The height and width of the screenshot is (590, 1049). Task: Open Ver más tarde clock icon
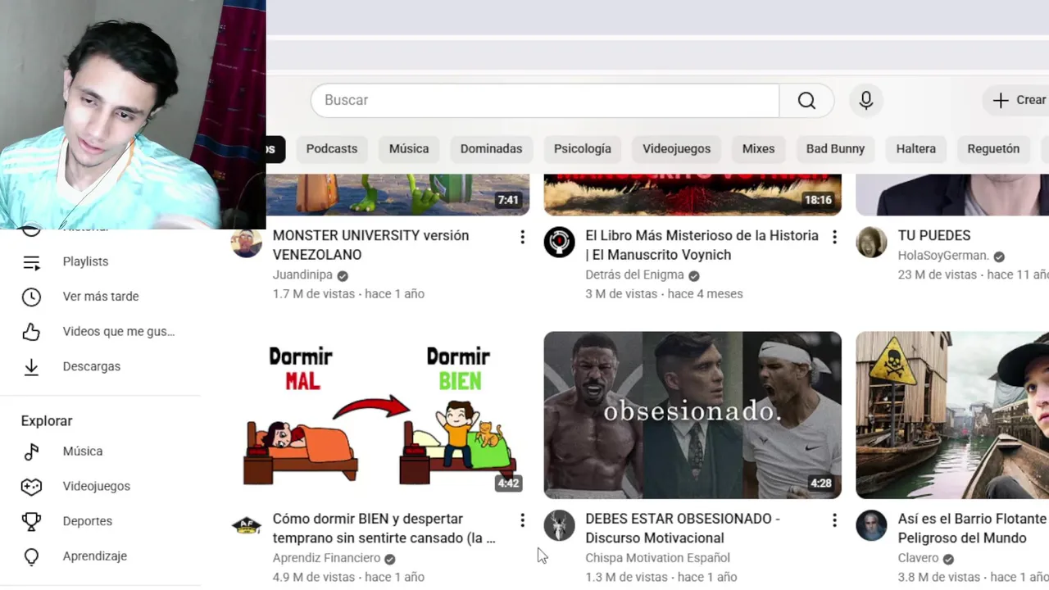coord(31,297)
